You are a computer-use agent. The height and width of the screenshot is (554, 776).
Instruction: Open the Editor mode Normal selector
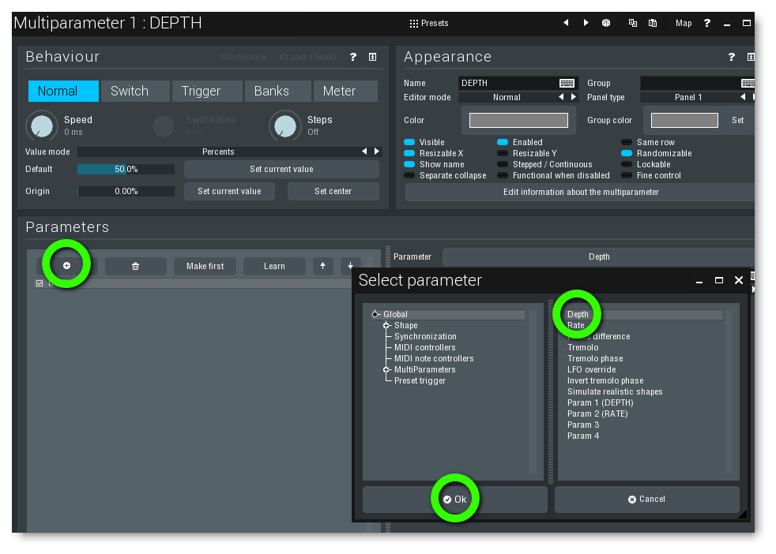tap(507, 97)
